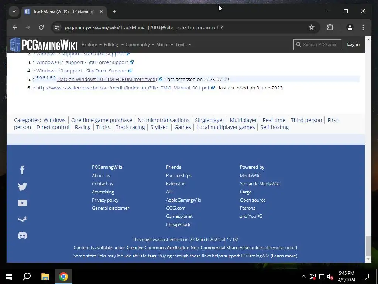Expand the Explore dropdown menu
This screenshot has width=378, height=284.
[x=92, y=45]
